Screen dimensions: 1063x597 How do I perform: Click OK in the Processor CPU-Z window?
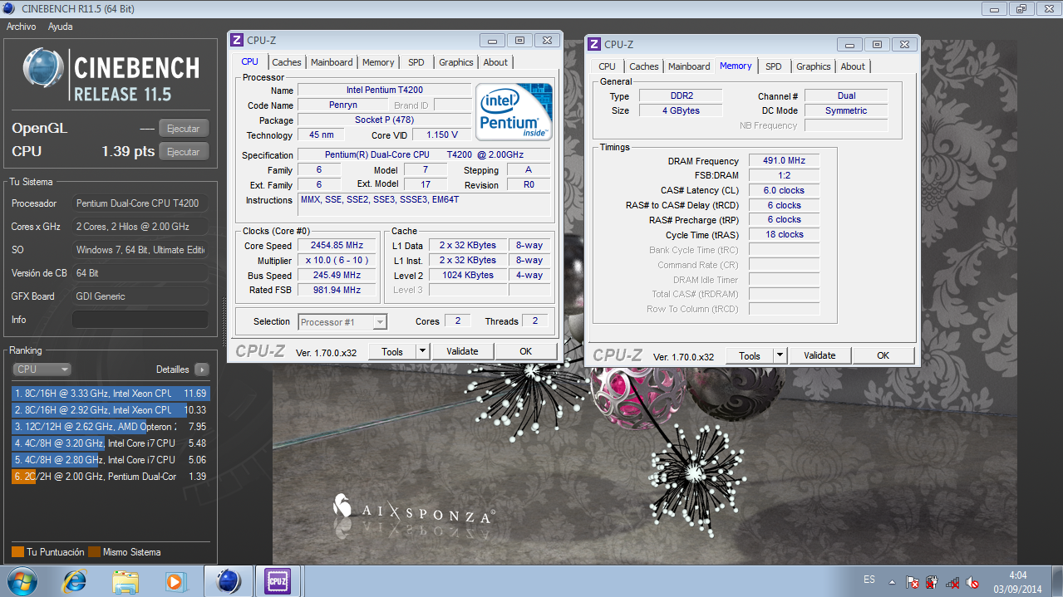tap(526, 351)
